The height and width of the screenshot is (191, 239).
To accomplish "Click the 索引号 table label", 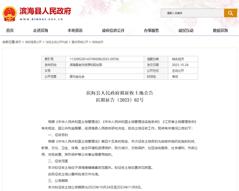I will (x=49, y=59).
